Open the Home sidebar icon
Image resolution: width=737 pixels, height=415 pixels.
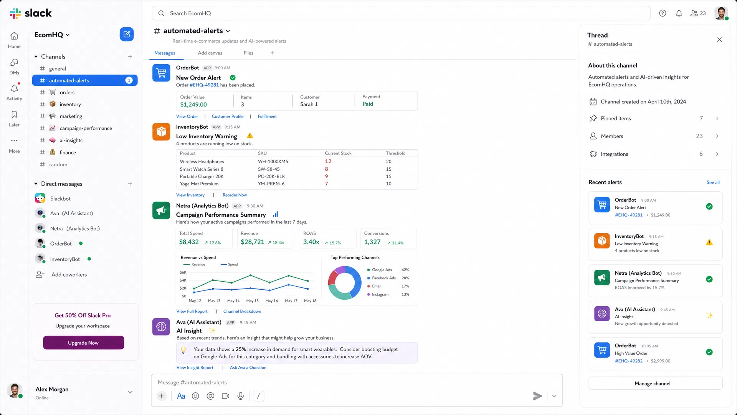coord(14,40)
